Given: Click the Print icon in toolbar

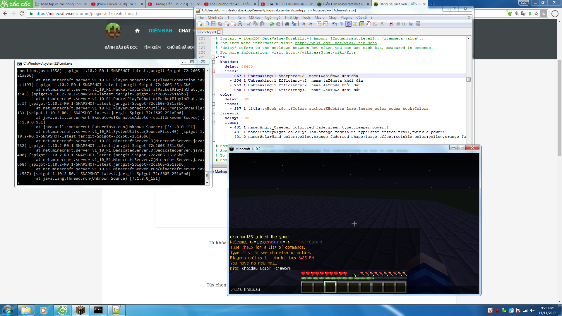Looking at the screenshot, I should (240, 24).
